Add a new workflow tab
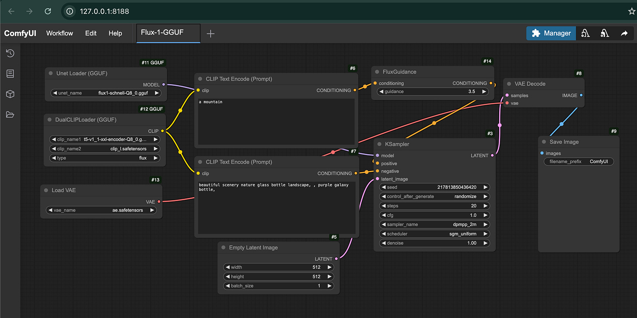 click(210, 34)
